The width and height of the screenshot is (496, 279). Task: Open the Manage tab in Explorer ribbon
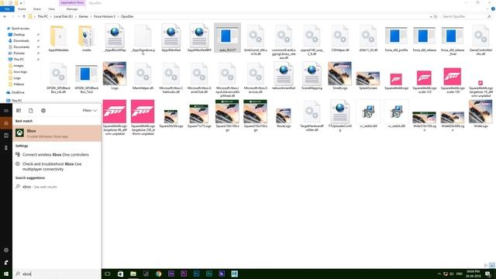pyautogui.click(x=72, y=9)
